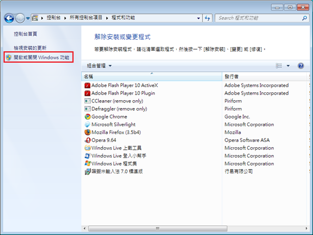Viewport: 313px width, 235px height.
Task: Click the '行易有限公司' publisher cell
Action: tap(238, 171)
